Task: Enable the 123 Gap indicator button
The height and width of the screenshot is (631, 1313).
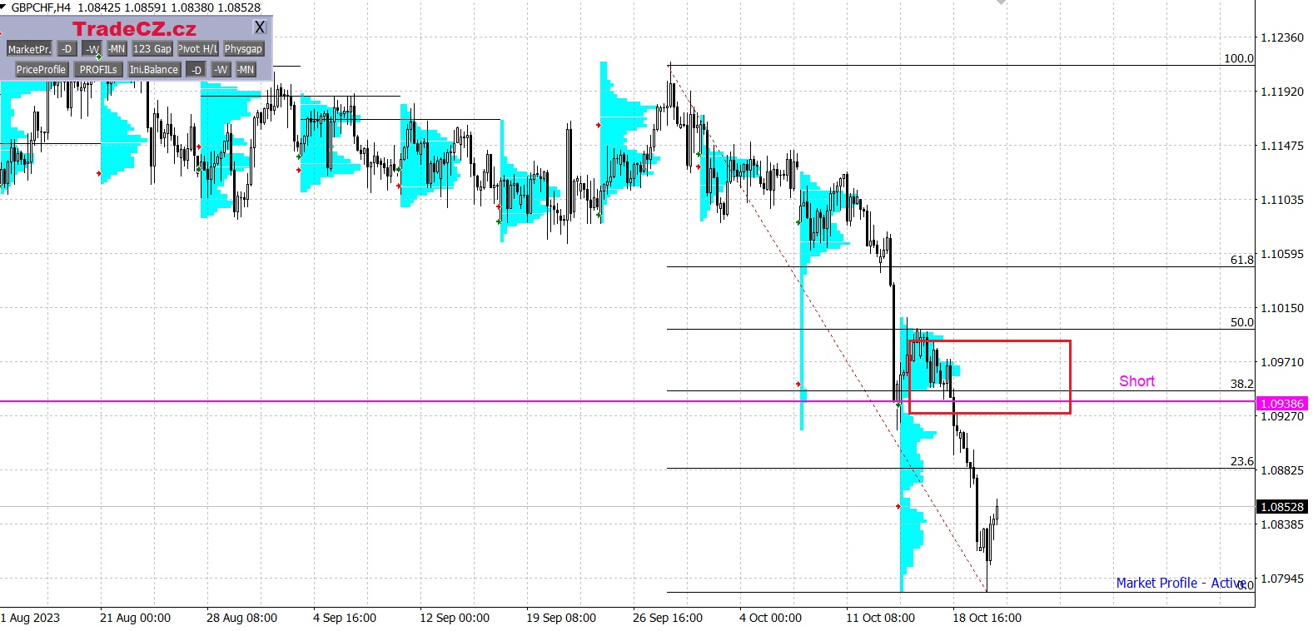Action: click(152, 49)
